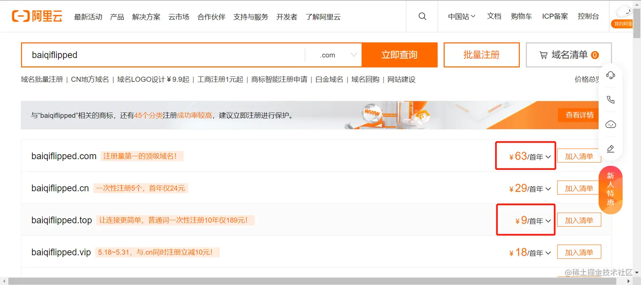Click the 45个分类 text in the banner

coord(148,115)
